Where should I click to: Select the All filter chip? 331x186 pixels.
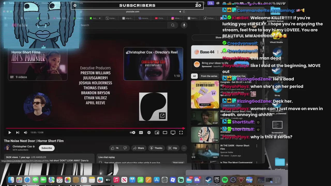pos(194,76)
